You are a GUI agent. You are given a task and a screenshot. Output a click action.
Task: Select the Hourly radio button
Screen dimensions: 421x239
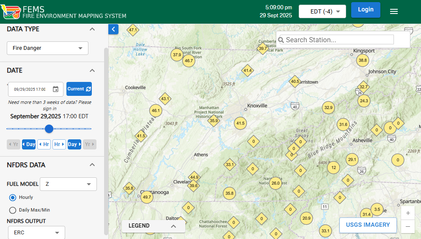click(x=13, y=197)
